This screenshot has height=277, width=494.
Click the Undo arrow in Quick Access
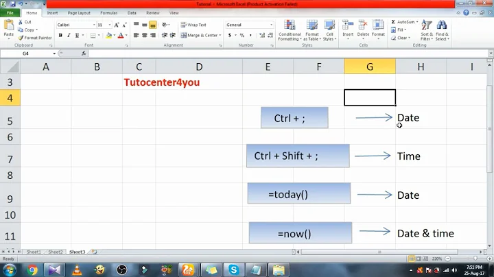(x=21, y=4)
